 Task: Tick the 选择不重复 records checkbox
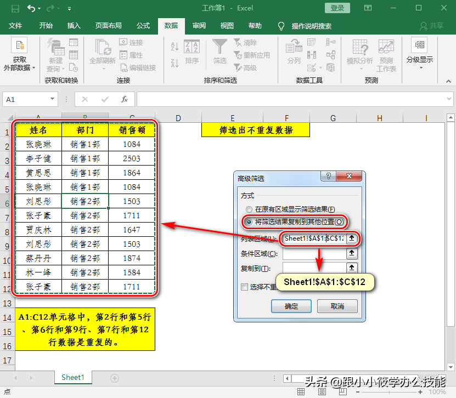244,287
